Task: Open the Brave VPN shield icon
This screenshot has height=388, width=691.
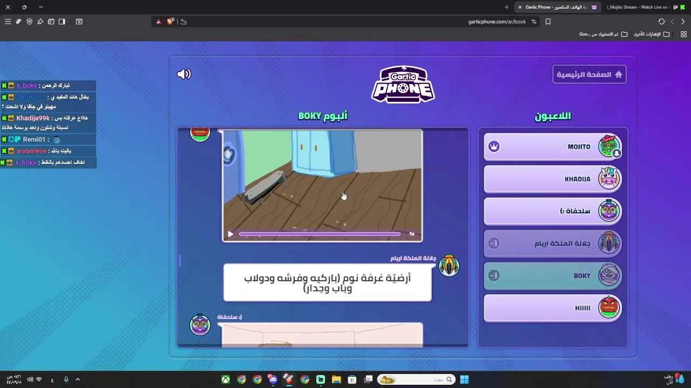Action: (x=29, y=22)
